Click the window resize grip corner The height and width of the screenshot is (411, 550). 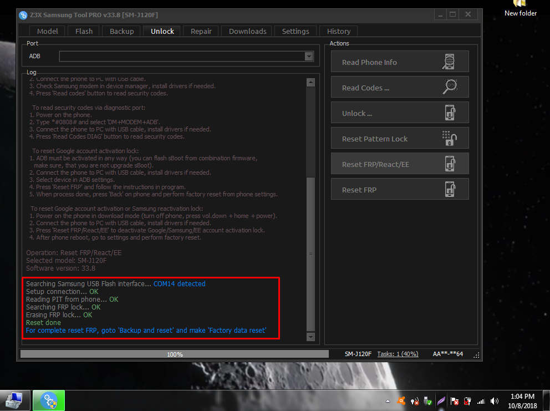coord(476,355)
